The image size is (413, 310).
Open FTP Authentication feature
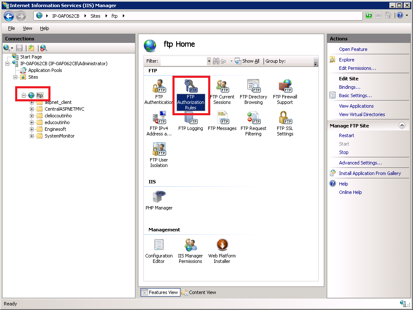pos(159,92)
